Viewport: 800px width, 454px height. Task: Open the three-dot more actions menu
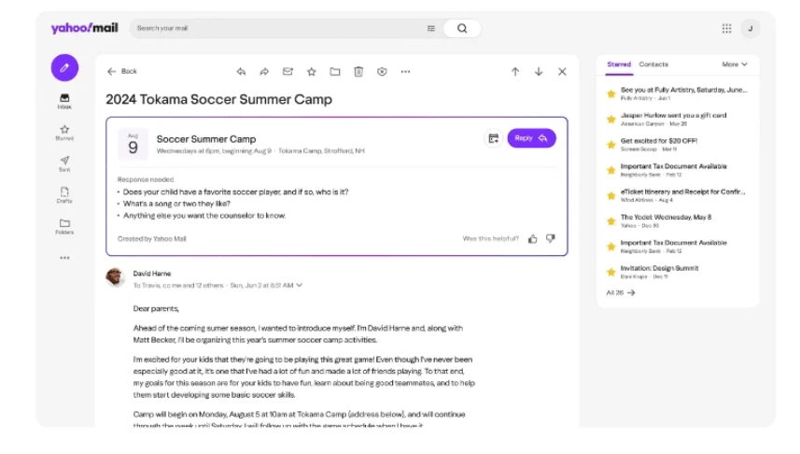click(406, 72)
